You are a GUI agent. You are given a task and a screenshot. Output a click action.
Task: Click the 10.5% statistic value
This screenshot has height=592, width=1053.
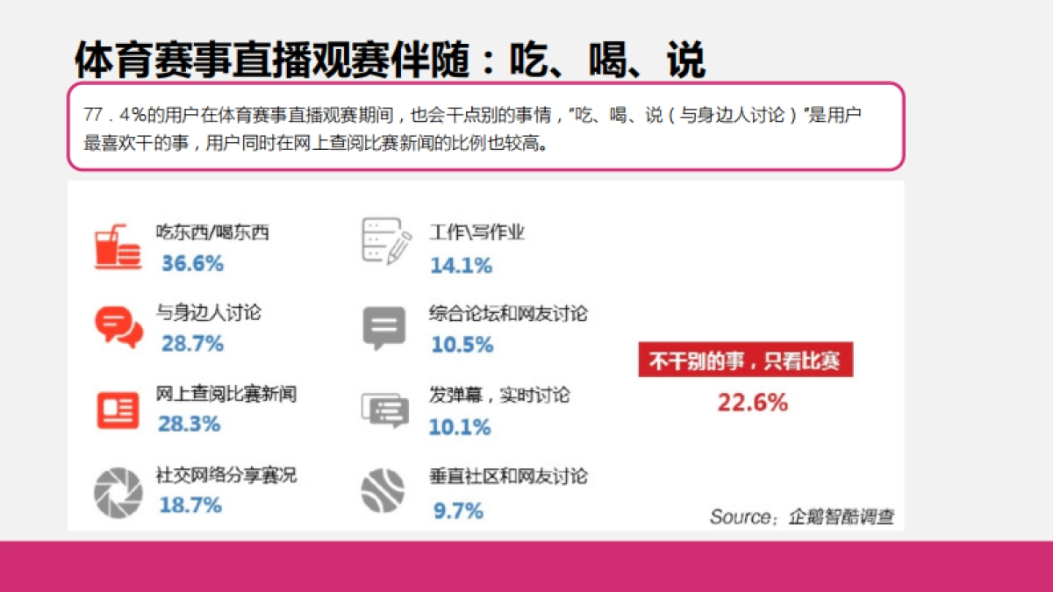pos(462,345)
